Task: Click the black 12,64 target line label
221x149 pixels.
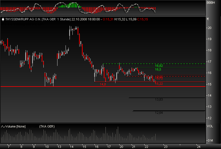Action: [x=159, y=113]
